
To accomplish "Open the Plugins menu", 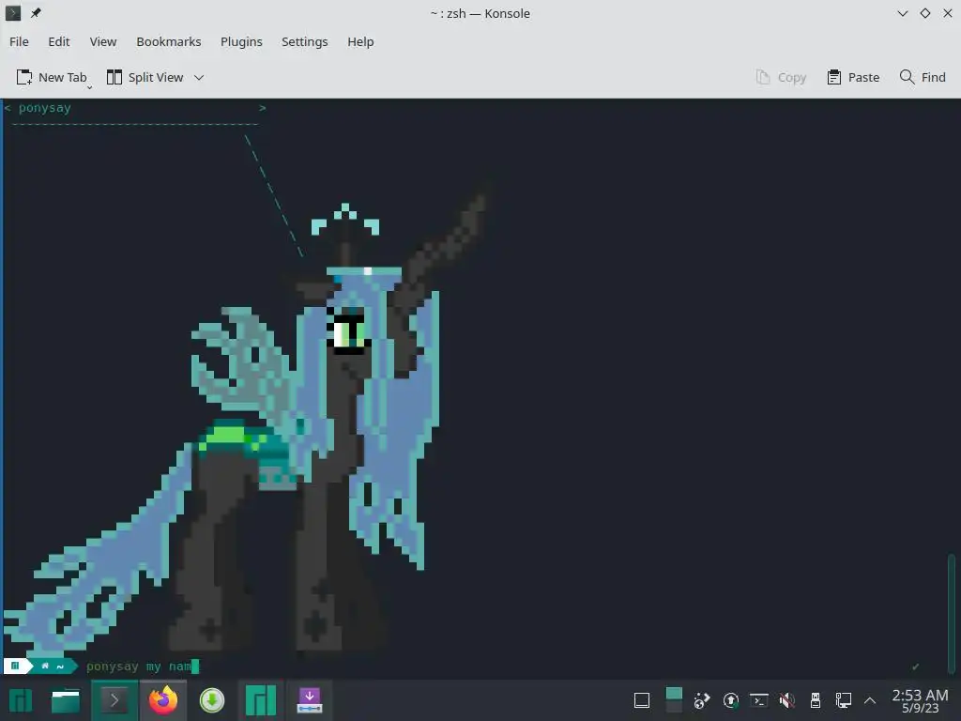I will pos(241,41).
